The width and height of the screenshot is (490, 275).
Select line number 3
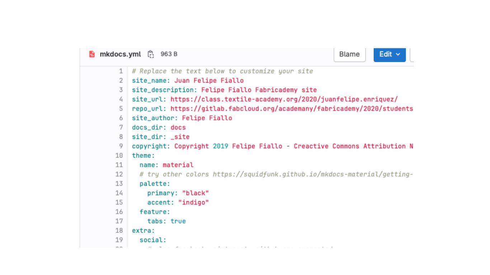point(121,90)
